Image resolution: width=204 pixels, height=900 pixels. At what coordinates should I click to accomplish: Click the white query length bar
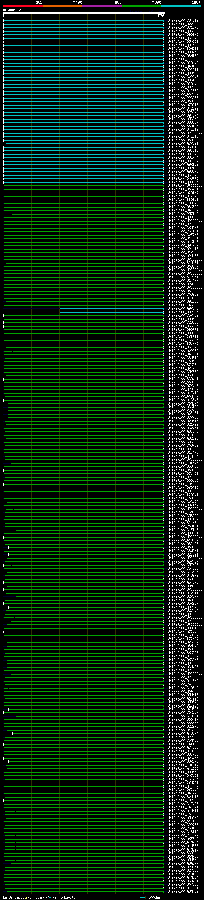[x=84, y=13]
